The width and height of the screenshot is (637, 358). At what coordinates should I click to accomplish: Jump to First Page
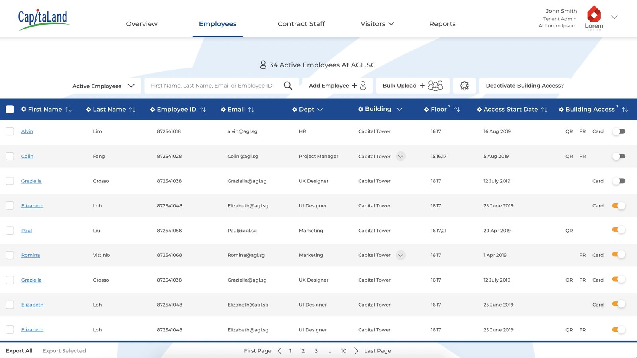[x=258, y=351]
